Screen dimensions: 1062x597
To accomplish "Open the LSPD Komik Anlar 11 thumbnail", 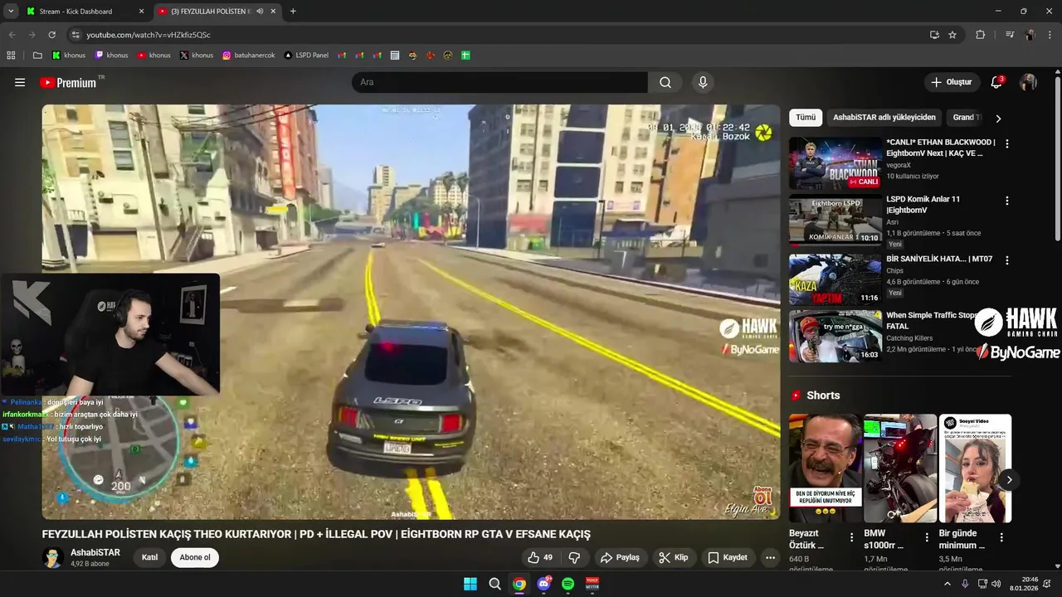I will click(835, 220).
